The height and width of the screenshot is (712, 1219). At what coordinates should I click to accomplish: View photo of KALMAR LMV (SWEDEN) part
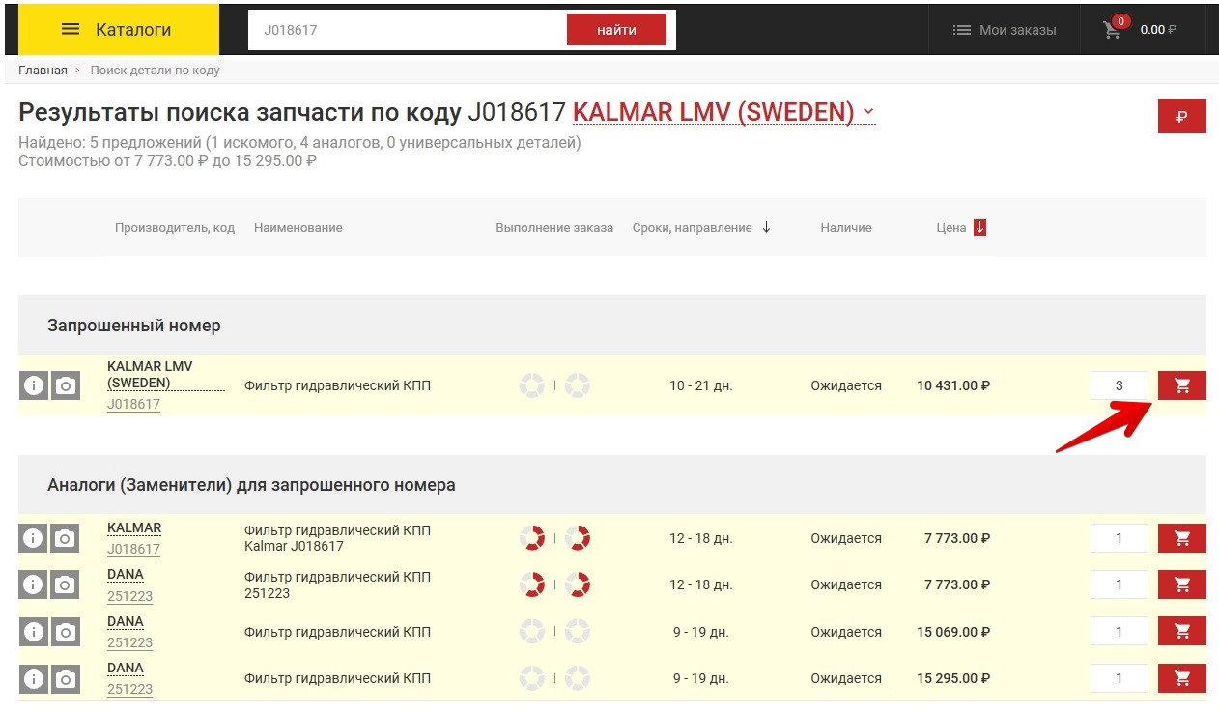65,385
